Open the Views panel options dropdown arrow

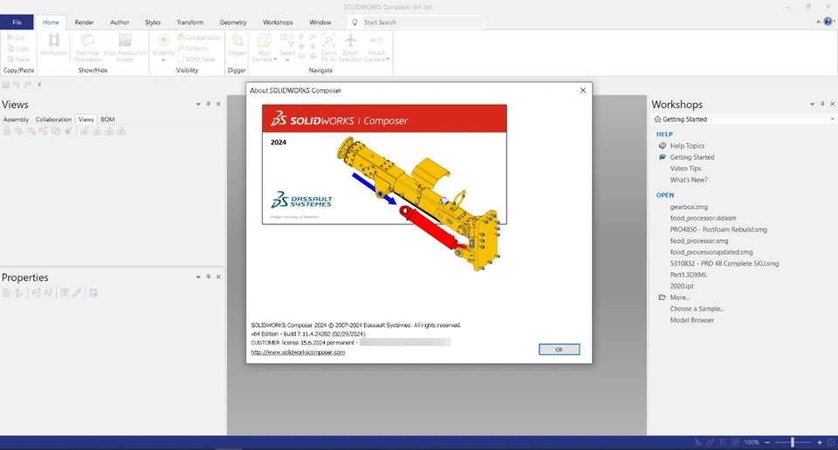[x=198, y=104]
